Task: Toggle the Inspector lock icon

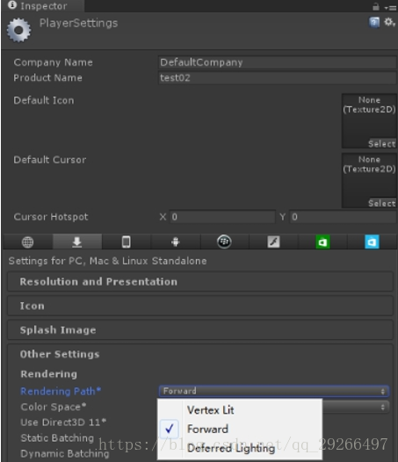Action: click(x=376, y=6)
